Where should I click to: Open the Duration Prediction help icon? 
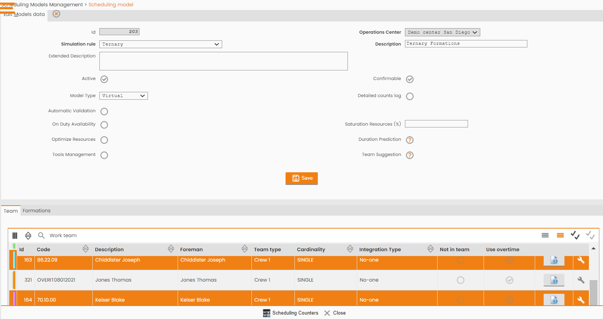(410, 140)
